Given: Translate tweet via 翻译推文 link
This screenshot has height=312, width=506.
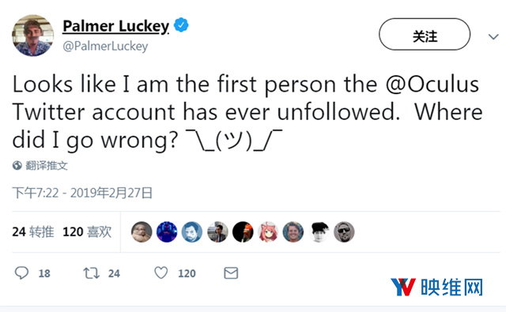Looking at the screenshot, I should 47,166.
